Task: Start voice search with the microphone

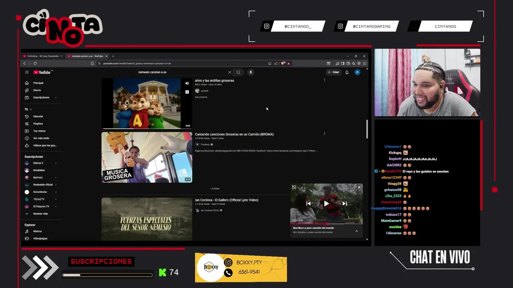Action: click(x=251, y=72)
